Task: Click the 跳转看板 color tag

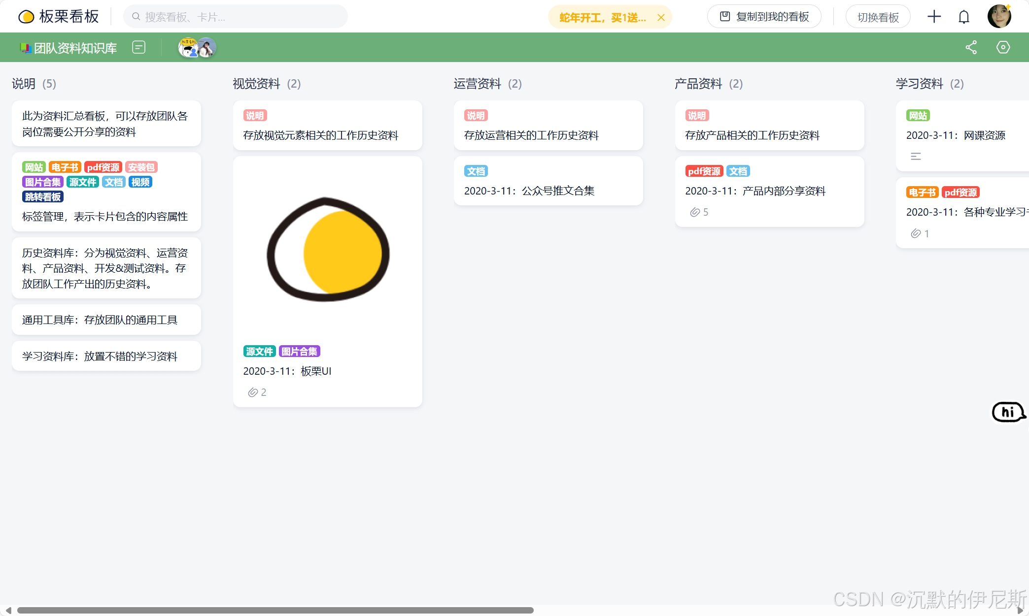Action: [43, 197]
